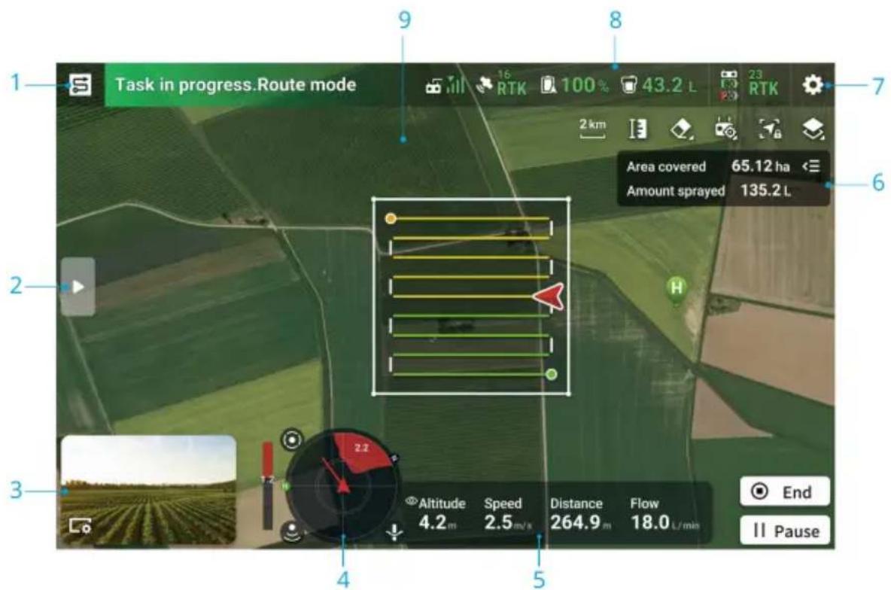Tap the 2 km map scale indicator

(x=592, y=128)
